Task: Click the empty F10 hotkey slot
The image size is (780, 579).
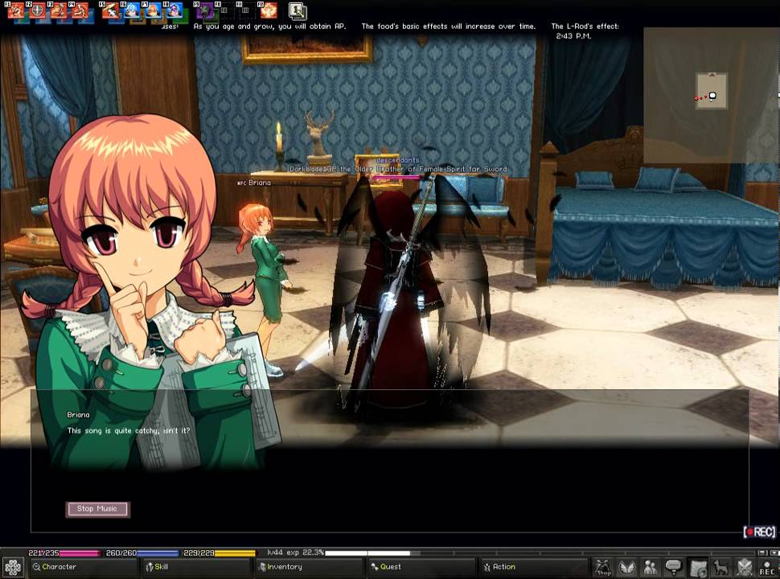Action: 224,10
